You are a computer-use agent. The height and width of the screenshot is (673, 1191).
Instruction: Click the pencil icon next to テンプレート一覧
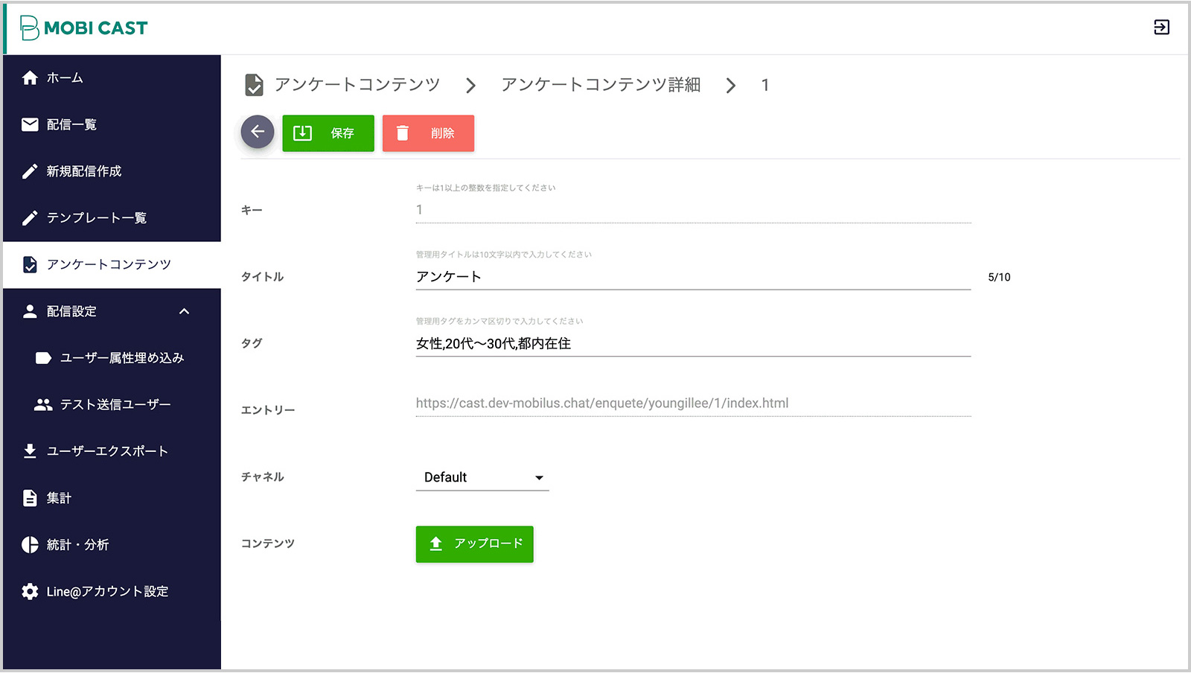click(x=30, y=218)
